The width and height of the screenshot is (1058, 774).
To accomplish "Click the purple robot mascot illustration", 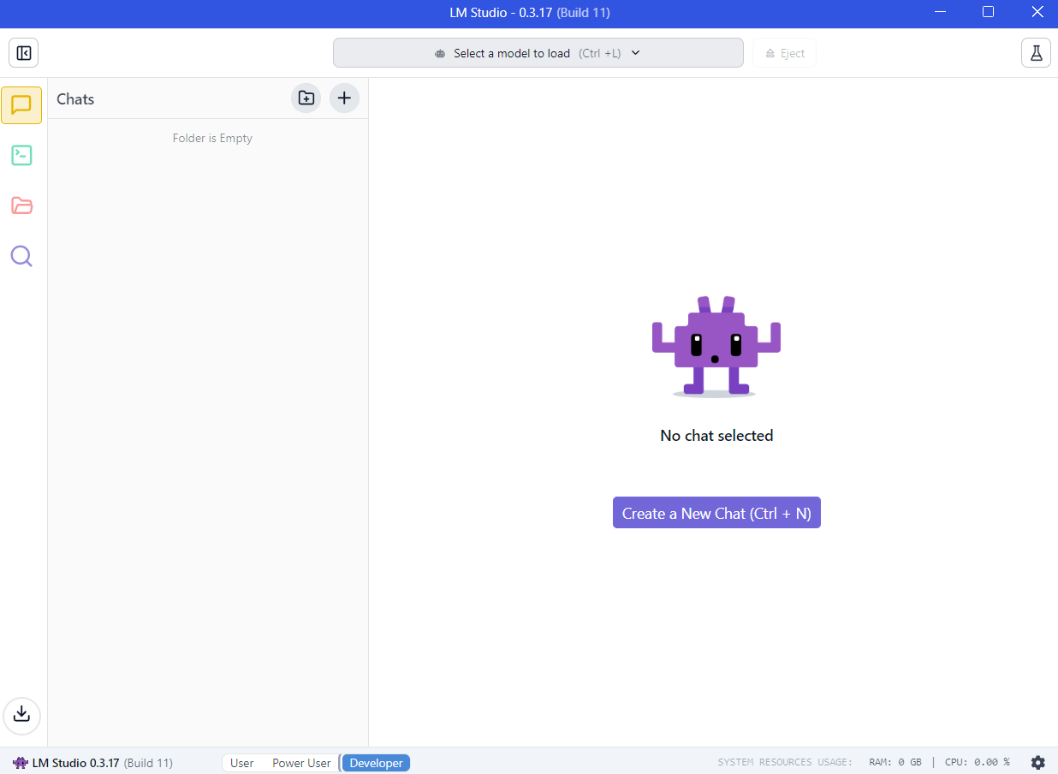I will click(x=716, y=346).
